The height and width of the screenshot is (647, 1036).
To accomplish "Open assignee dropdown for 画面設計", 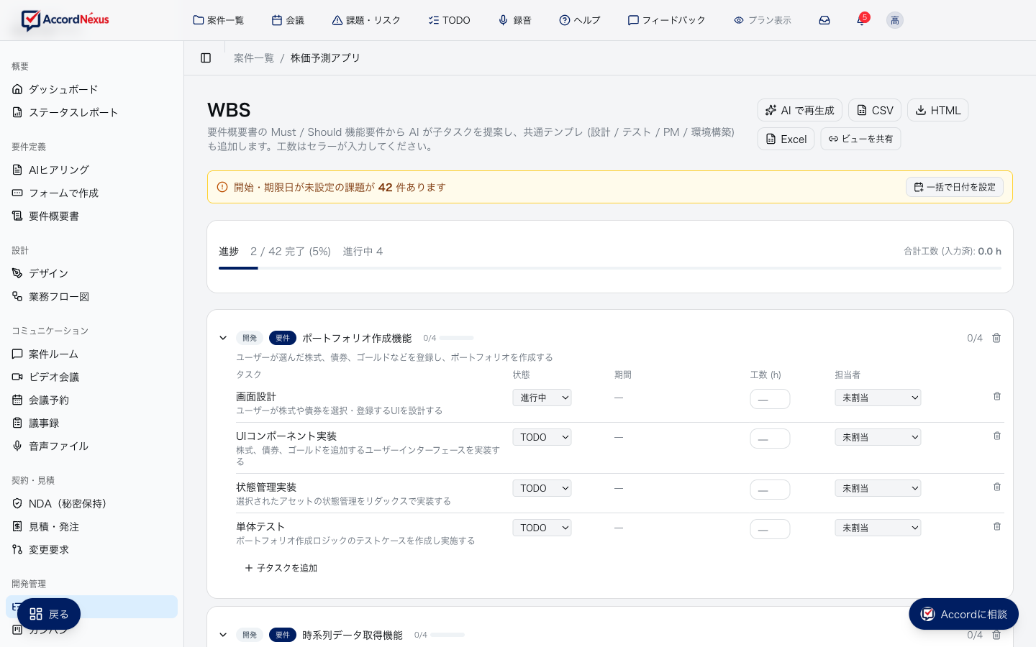I will 878,398.
